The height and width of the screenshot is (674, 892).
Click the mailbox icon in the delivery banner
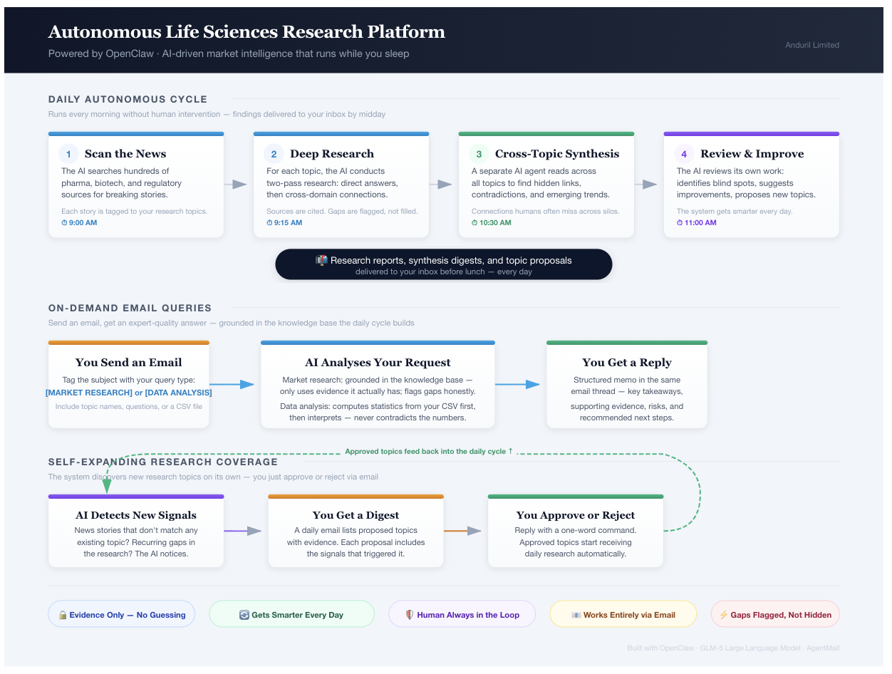point(322,260)
